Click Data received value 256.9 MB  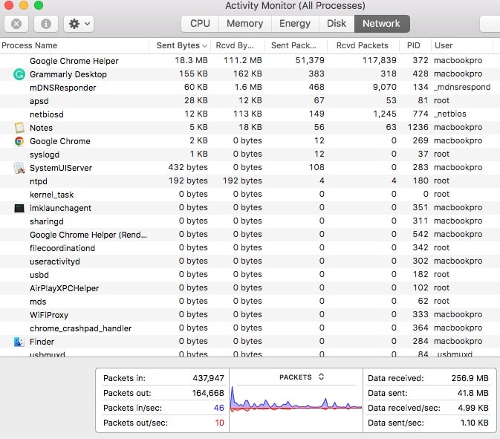pyautogui.click(x=470, y=378)
